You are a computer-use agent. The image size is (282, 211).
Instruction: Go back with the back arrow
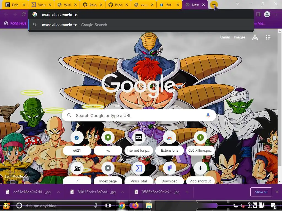pos(6,14)
